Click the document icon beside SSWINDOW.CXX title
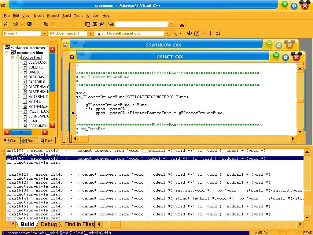The width and height of the screenshot is (313, 235). (x=65, y=45)
